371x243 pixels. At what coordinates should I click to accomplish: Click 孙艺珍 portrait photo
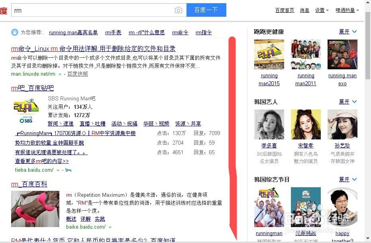pos(342,124)
